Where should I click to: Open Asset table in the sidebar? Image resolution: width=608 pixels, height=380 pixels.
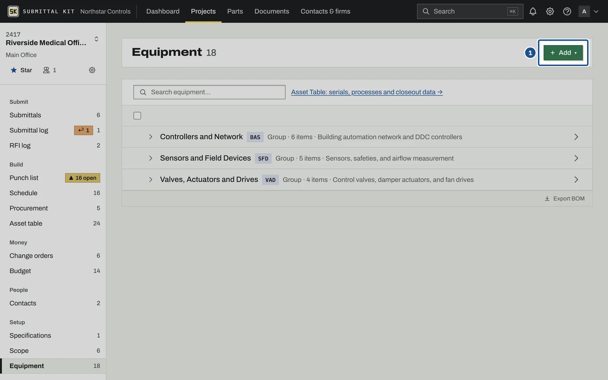(53, 223)
